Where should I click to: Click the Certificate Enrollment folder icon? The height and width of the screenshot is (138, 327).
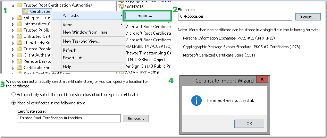(19, 68)
